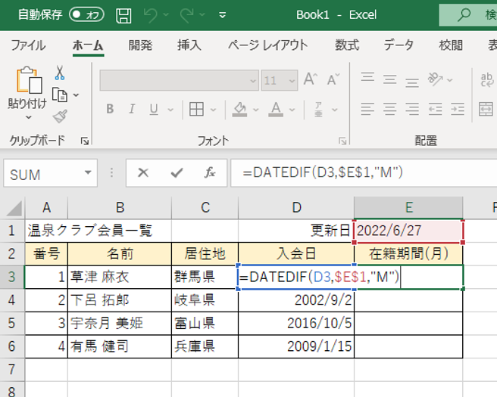This screenshot has height=397, width=497.
Task: Switch to the 開発 tab
Action: coord(140,45)
